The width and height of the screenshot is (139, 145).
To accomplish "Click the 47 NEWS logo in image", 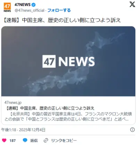I will coord(68,61).
